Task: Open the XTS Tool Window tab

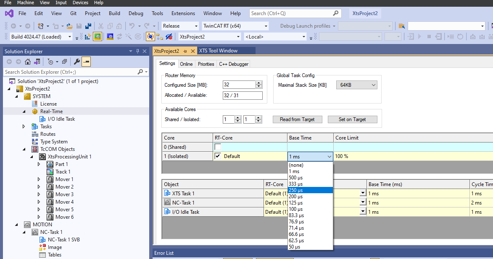Action: [218, 51]
